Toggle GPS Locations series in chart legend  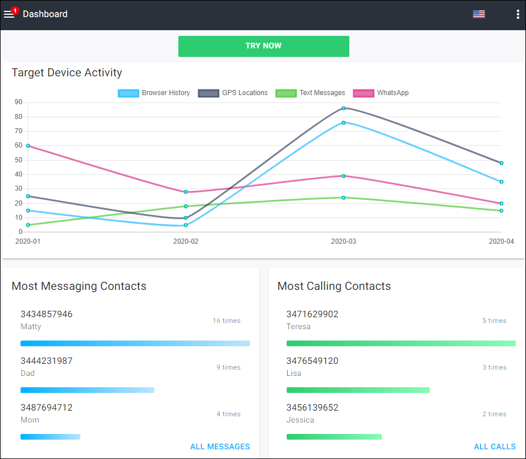(x=233, y=93)
